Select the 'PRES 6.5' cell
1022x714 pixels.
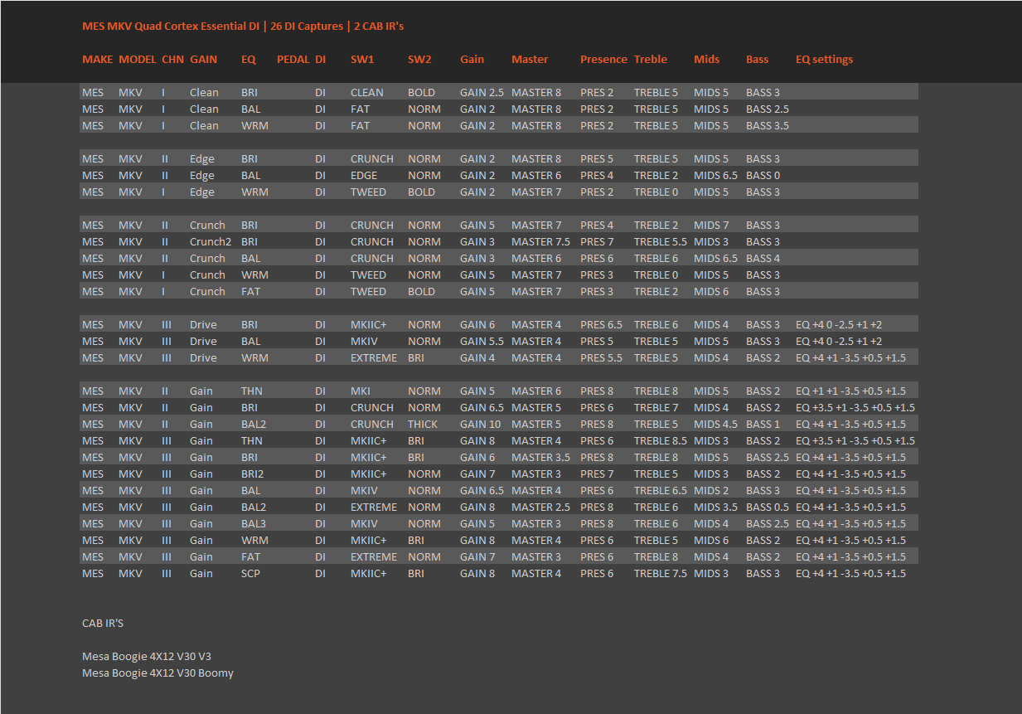point(601,325)
